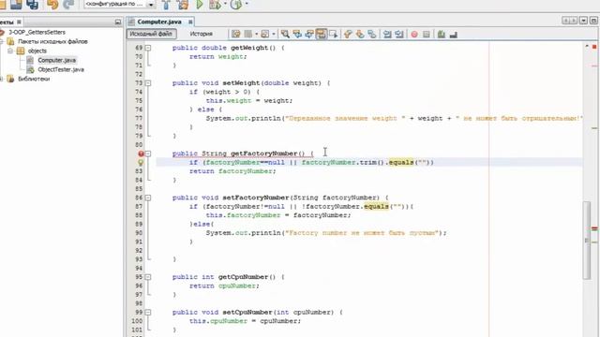Image resolution: width=600 pixels, height=337 pixels.
Task: Click the vertical scrollbar of the code editor
Action: tap(587, 241)
